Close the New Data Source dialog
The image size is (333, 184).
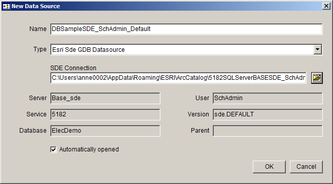[x=326, y=6]
